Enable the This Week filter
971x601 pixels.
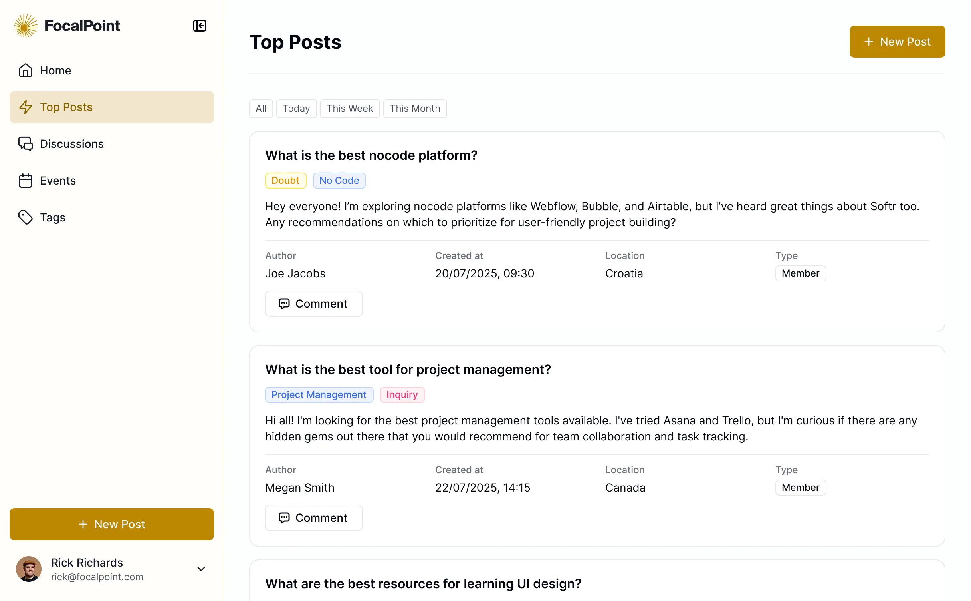tap(349, 108)
